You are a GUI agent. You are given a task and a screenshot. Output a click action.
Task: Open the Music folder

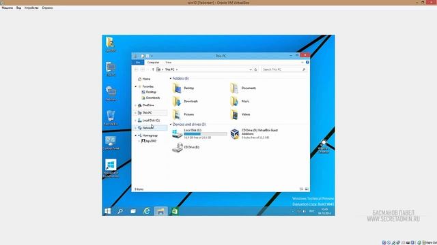click(x=240, y=101)
